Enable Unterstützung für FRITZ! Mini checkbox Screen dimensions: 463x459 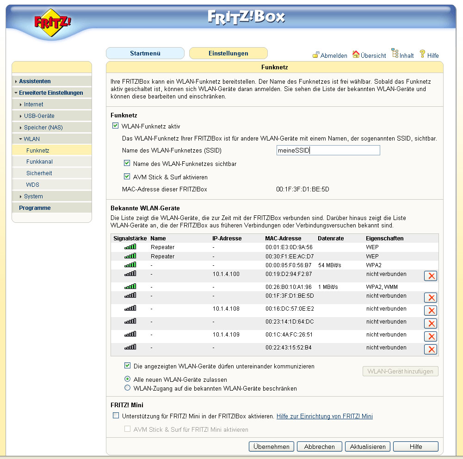(x=116, y=416)
